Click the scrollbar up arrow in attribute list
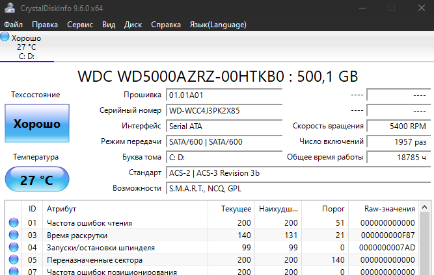This screenshot has width=434, height=275. 425,207
